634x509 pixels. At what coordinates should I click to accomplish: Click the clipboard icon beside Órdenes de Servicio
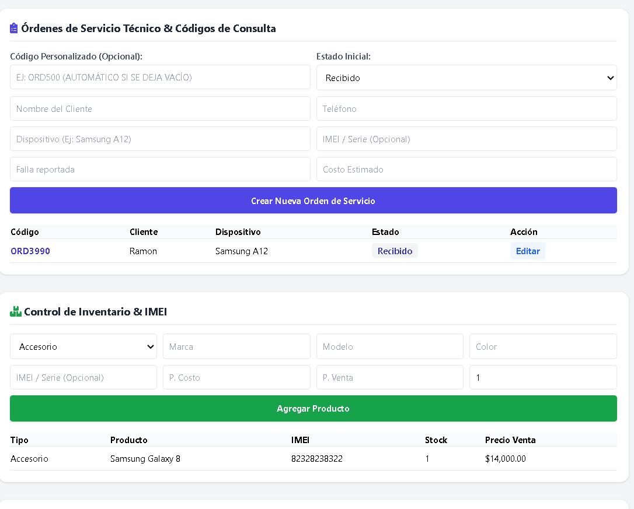pyautogui.click(x=14, y=28)
